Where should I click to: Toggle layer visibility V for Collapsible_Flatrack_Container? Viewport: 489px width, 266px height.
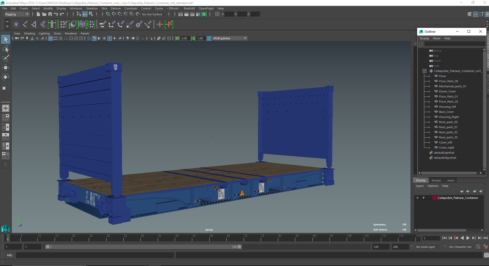click(x=418, y=198)
